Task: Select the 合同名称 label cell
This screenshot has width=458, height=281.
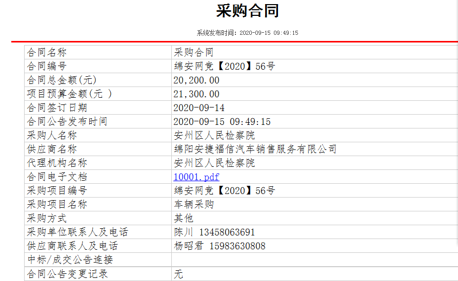Action: (x=47, y=52)
